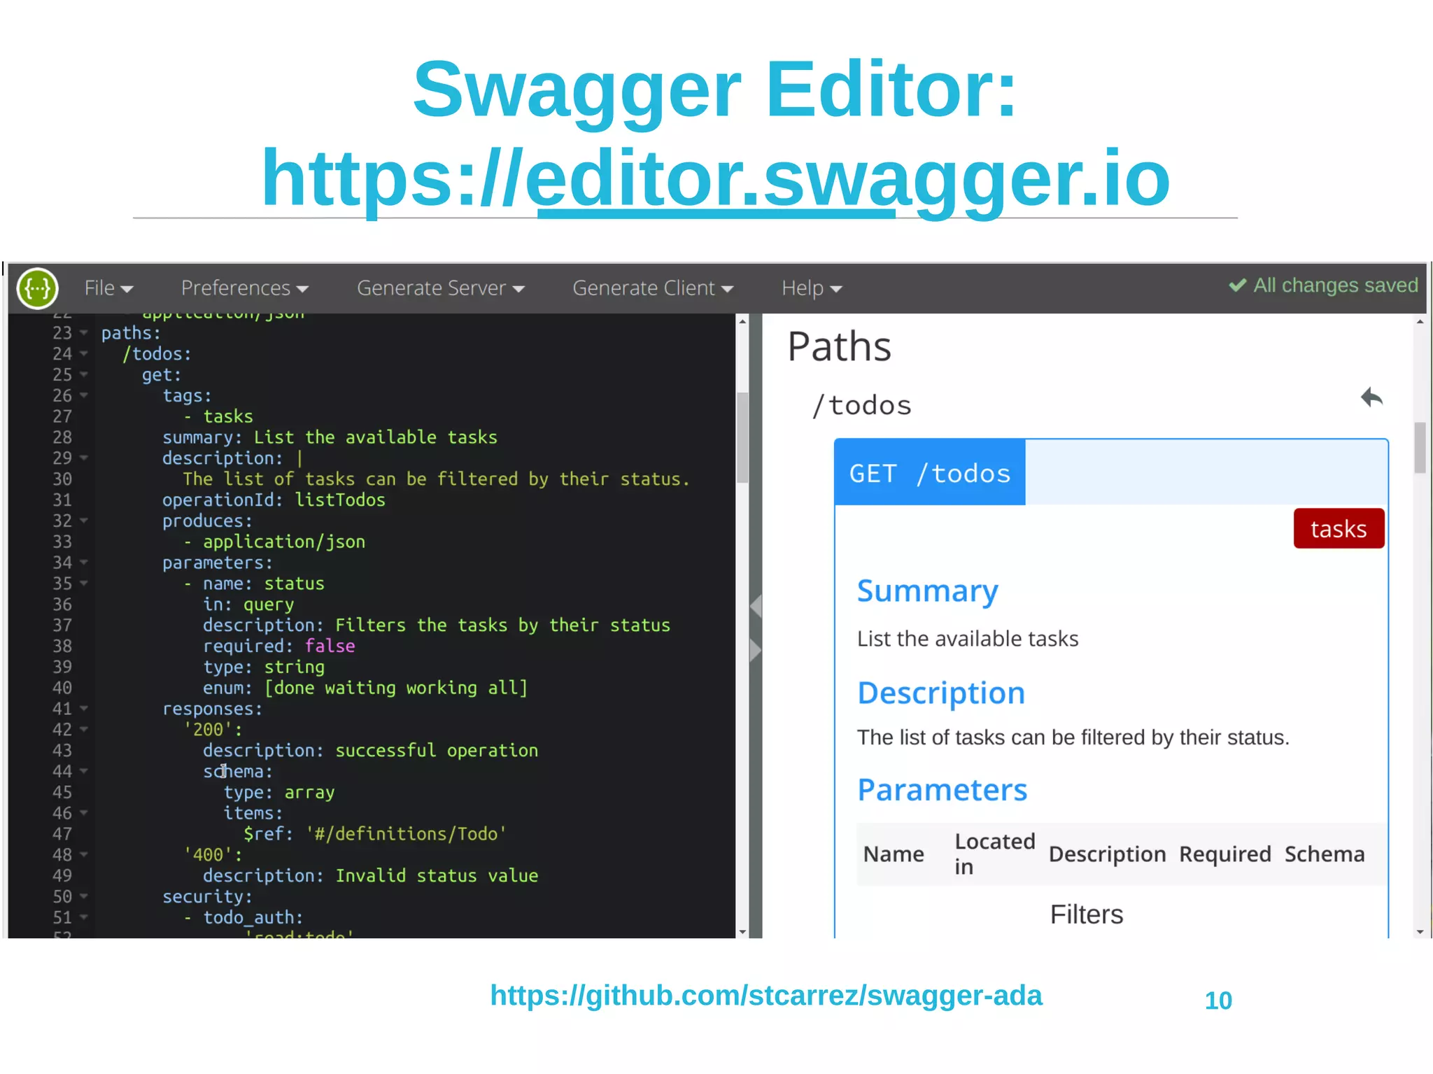Image resolution: width=1433 pixels, height=1074 pixels.
Task: Fold line 34 parameters block
Action: [84, 562]
